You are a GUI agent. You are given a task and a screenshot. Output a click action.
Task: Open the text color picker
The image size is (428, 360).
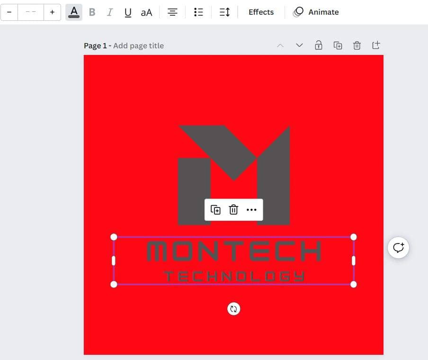click(x=74, y=12)
